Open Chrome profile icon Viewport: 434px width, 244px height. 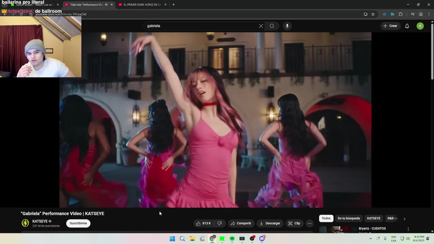[x=421, y=14]
